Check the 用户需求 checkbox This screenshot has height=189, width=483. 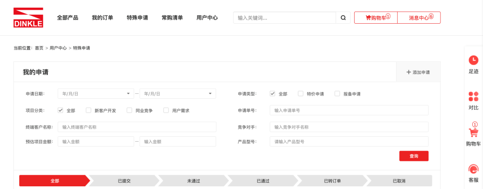[x=166, y=110]
